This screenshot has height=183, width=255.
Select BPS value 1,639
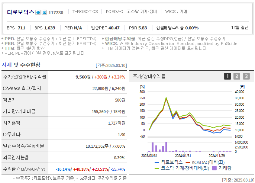coord(49,28)
